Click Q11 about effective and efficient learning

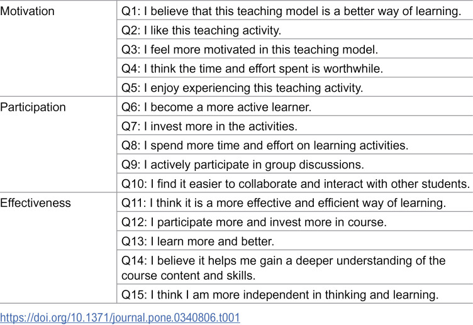pyautogui.click(x=295, y=202)
